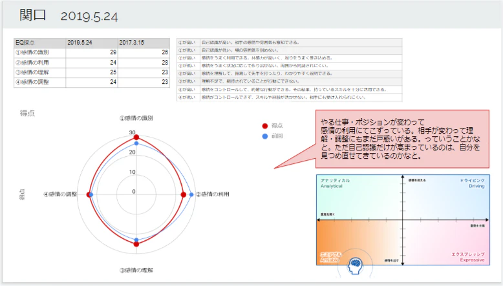Click the ②が低い description row
This screenshot has width=503, height=286.
click(290, 66)
